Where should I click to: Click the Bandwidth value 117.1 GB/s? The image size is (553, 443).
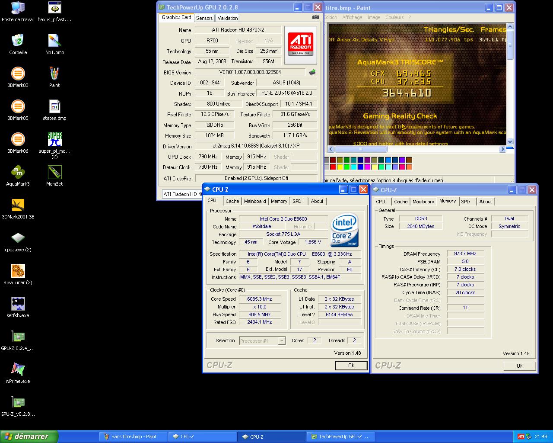[x=295, y=135]
